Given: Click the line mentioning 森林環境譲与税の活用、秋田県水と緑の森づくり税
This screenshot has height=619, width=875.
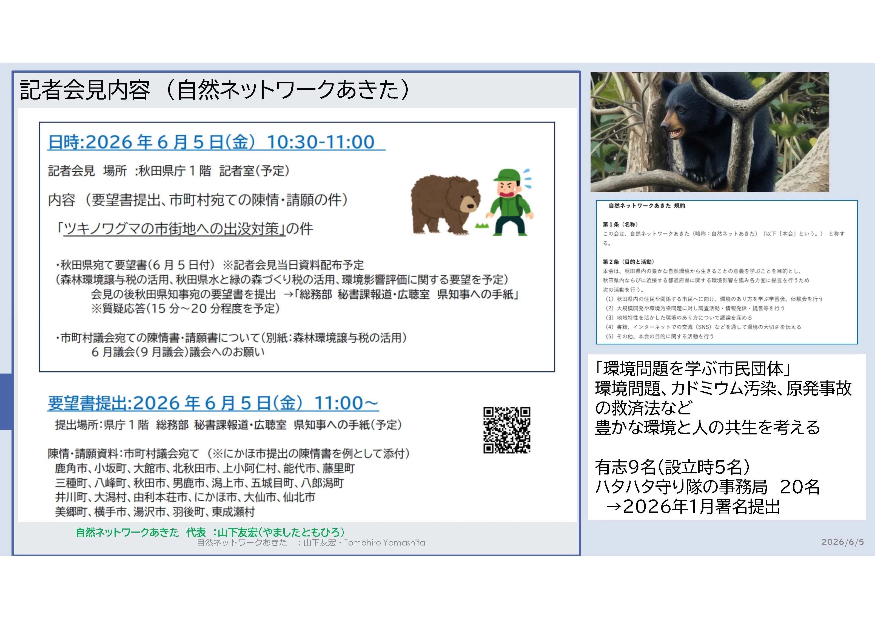Looking at the screenshot, I should (x=282, y=279).
